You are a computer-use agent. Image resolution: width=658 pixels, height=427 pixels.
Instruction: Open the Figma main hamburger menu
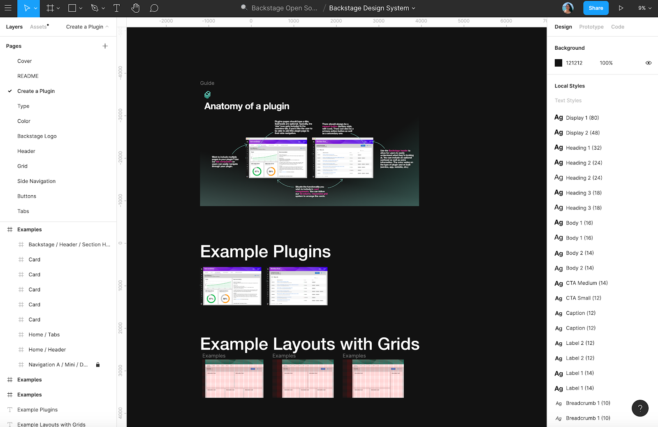pos(8,8)
